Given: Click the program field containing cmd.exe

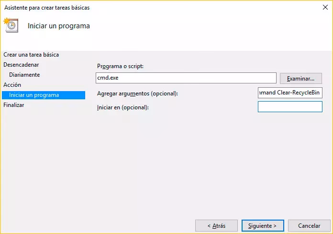Looking at the screenshot, I should [186, 78].
